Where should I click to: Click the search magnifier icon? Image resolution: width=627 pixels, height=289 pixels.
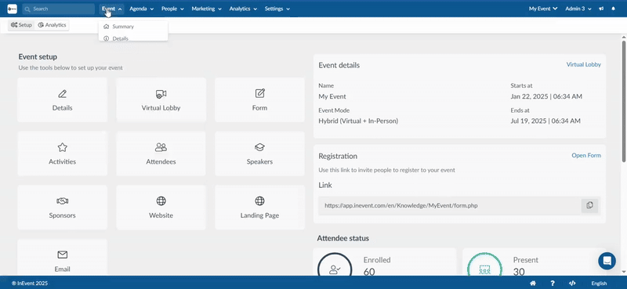(x=27, y=9)
